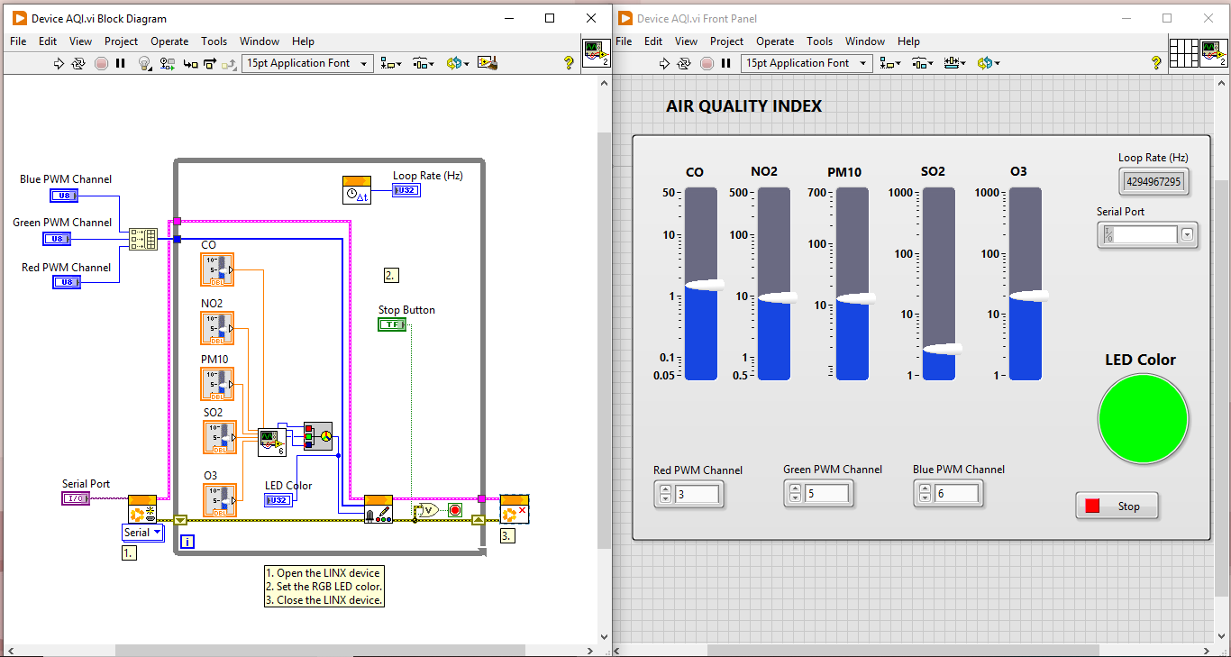Viewport: 1231px width, 657px height.
Task: Toggle Retain Wire Values in Block Diagram
Action: (x=167, y=63)
